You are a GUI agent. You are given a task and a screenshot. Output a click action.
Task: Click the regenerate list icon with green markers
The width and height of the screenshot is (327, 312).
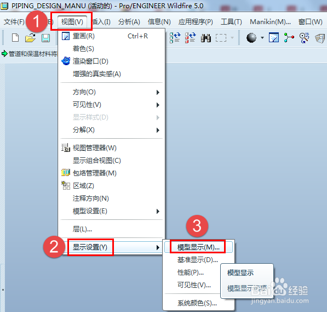[175, 38]
